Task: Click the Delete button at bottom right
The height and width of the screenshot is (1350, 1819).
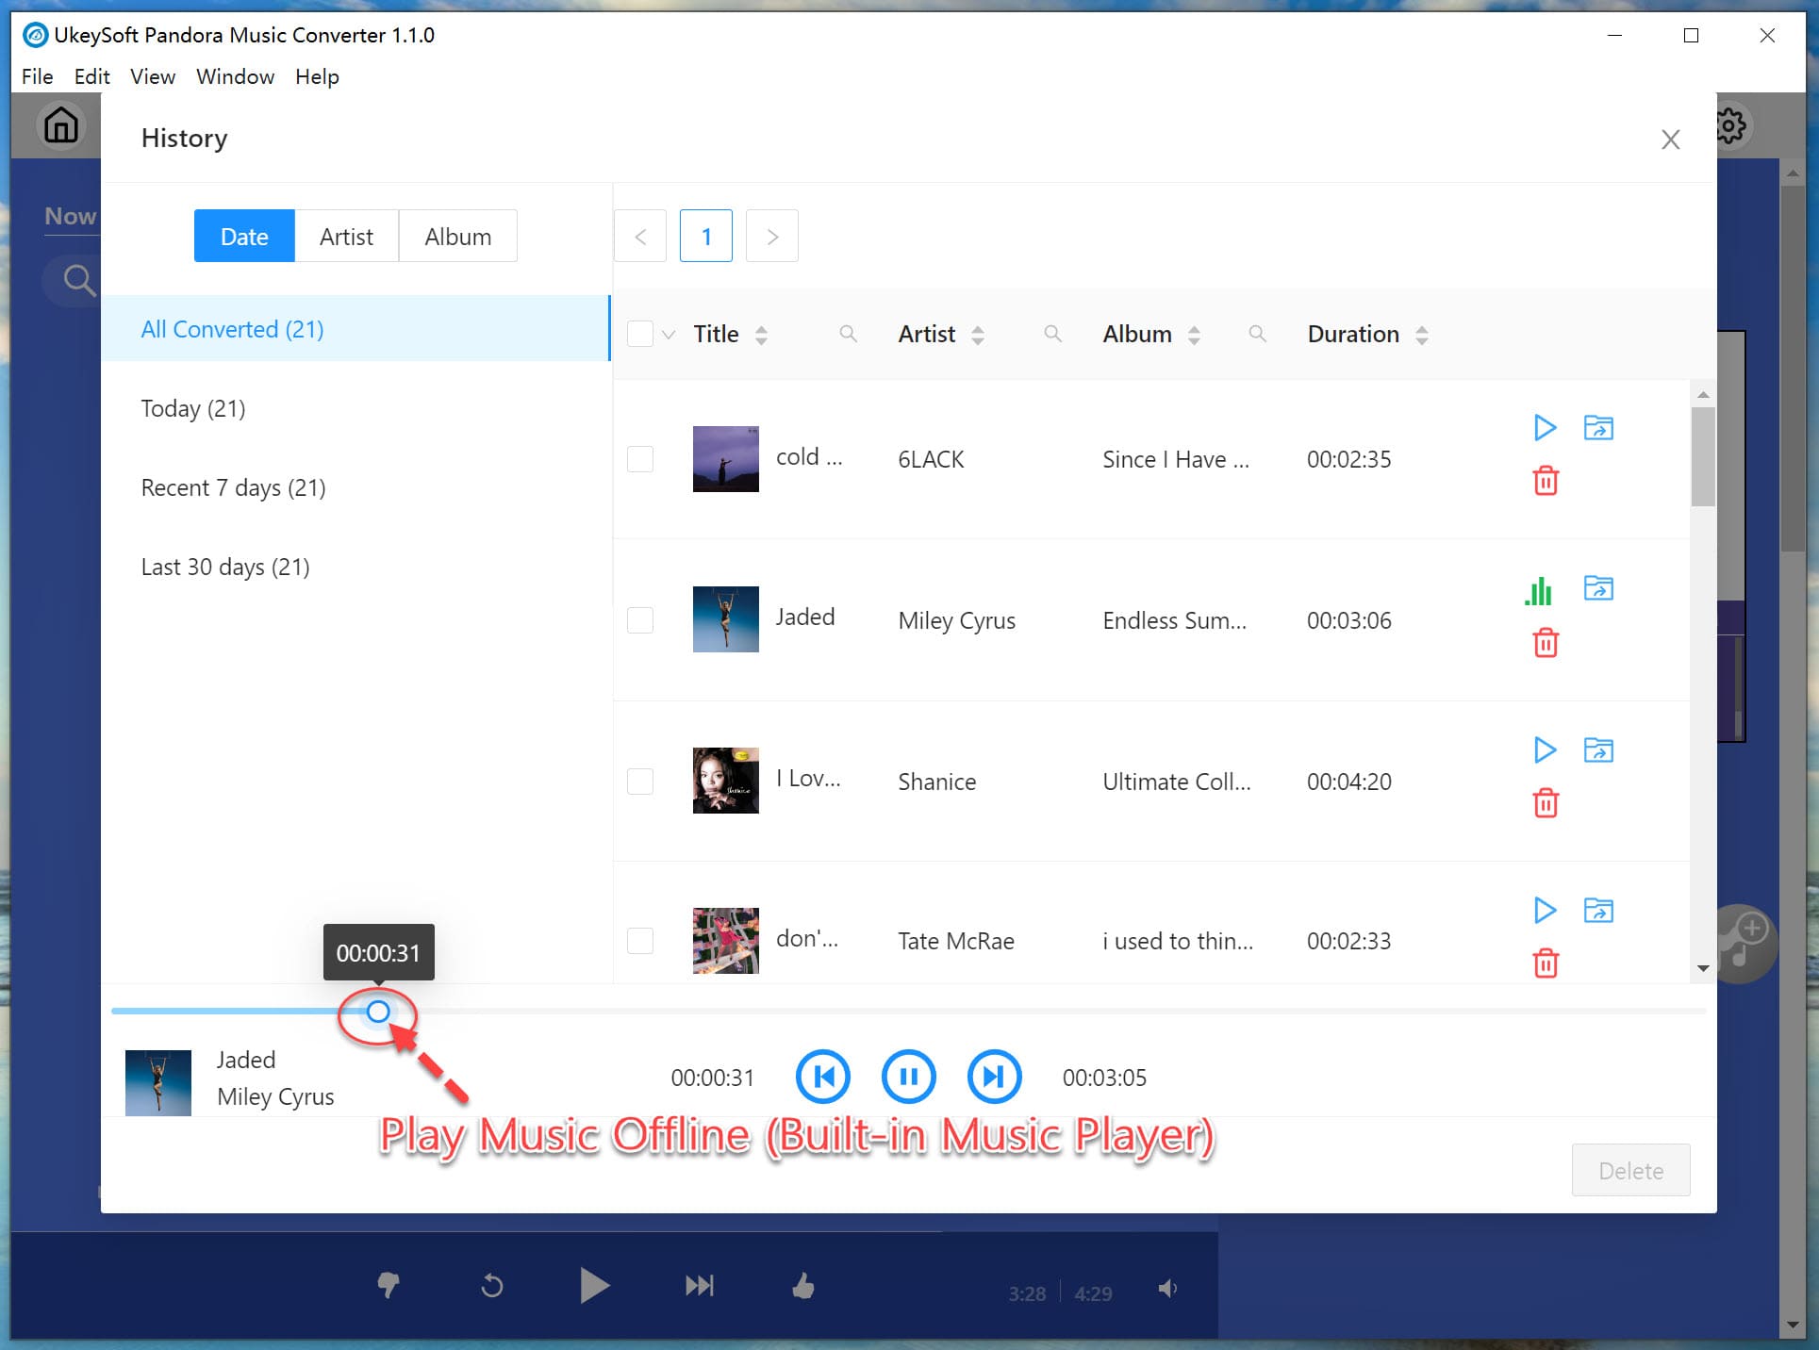Action: [1630, 1168]
